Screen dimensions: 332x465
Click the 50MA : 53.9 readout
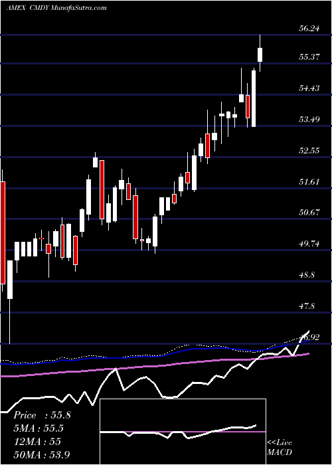(42, 454)
